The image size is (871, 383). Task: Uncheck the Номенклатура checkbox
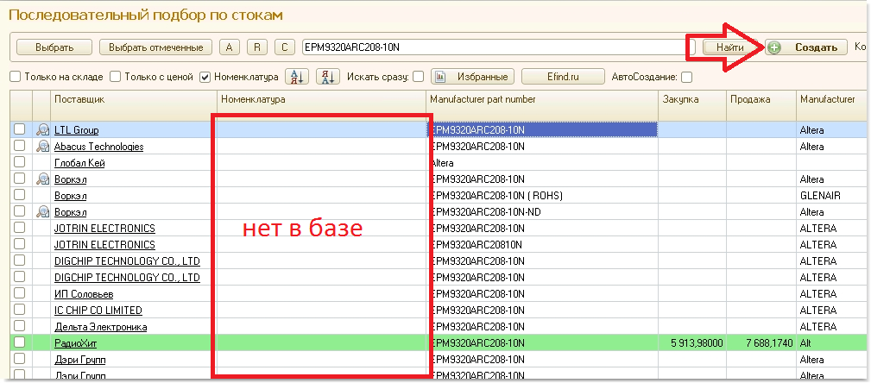(205, 77)
